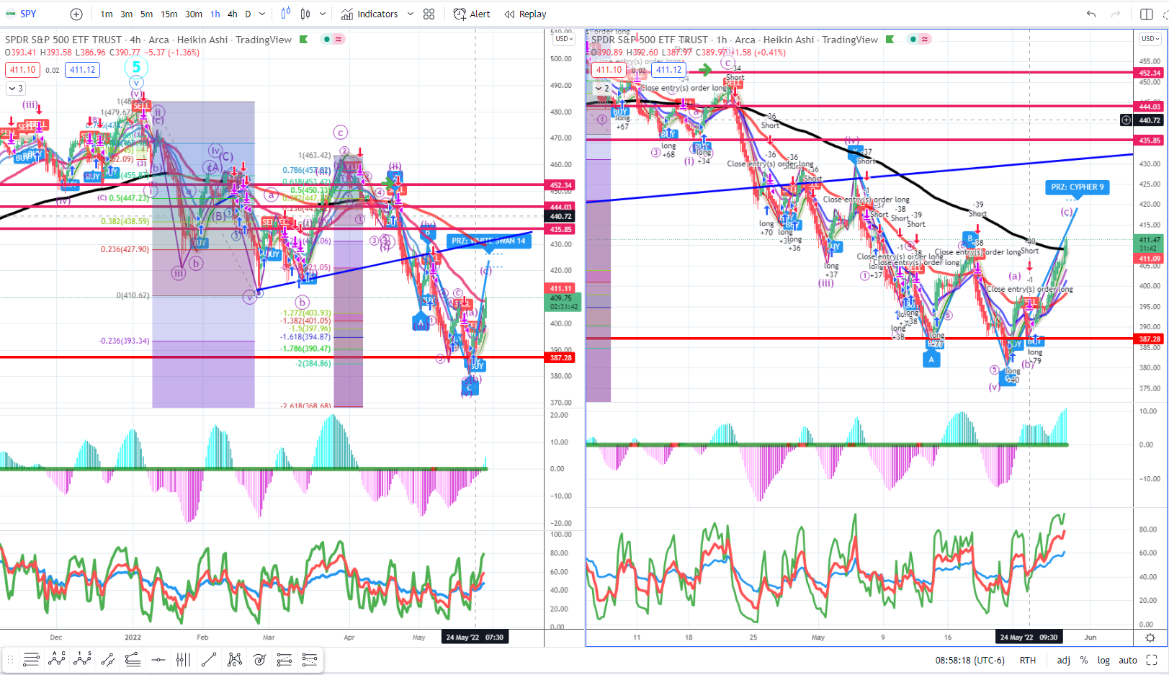The image size is (1169, 675).
Task: Toggle the auto scale option
Action: pos(1128,660)
